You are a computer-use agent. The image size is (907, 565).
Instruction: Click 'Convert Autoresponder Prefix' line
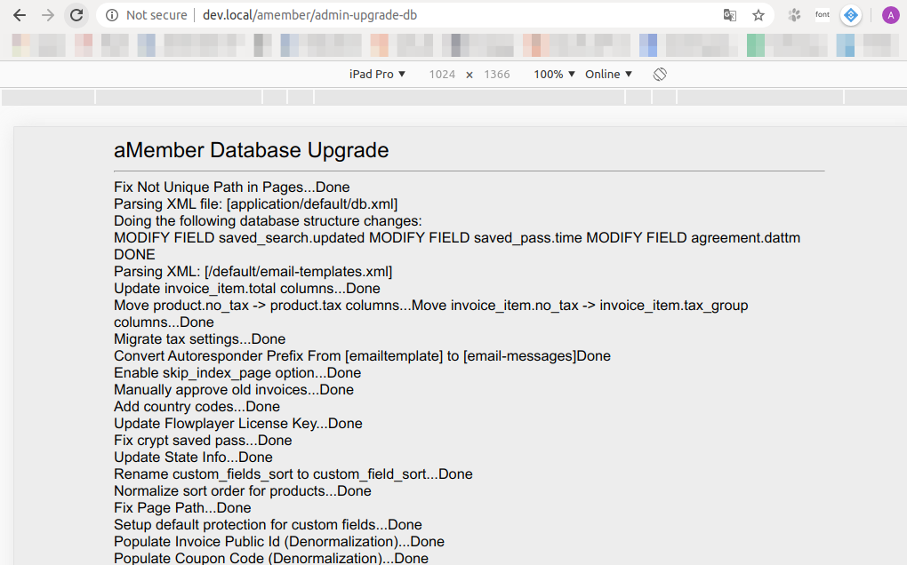click(x=362, y=356)
